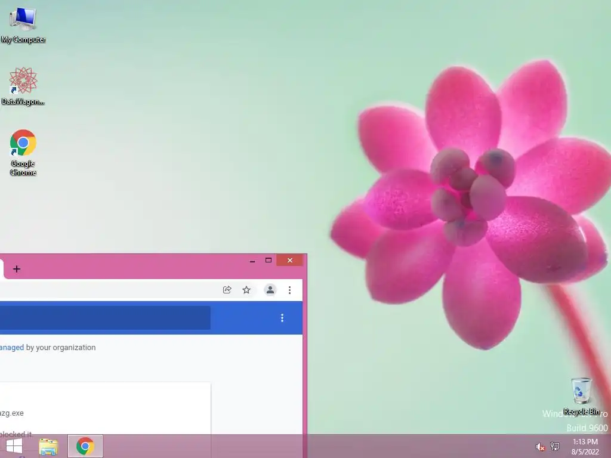Minimize the Chrome window
This screenshot has height=458, width=611.
coord(252,261)
